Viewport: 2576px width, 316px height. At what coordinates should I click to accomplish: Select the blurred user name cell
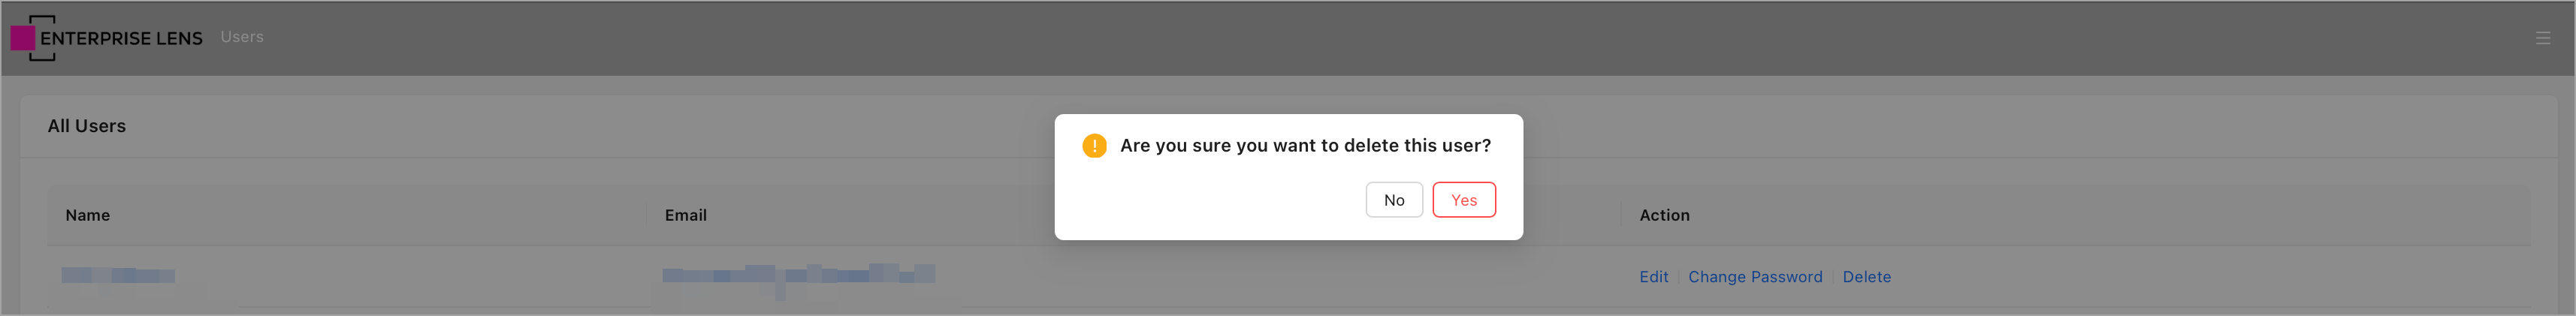click(x=118, y=275)
